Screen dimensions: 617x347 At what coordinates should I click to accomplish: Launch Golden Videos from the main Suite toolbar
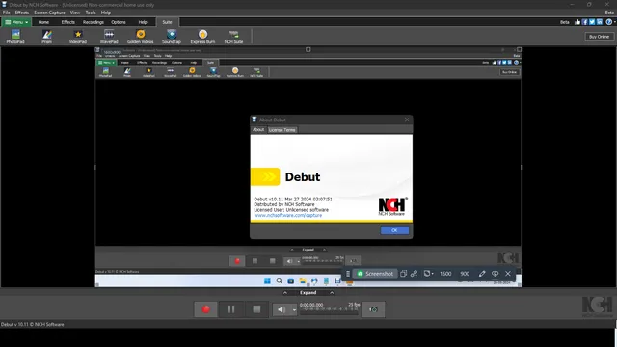pos(141,37)
